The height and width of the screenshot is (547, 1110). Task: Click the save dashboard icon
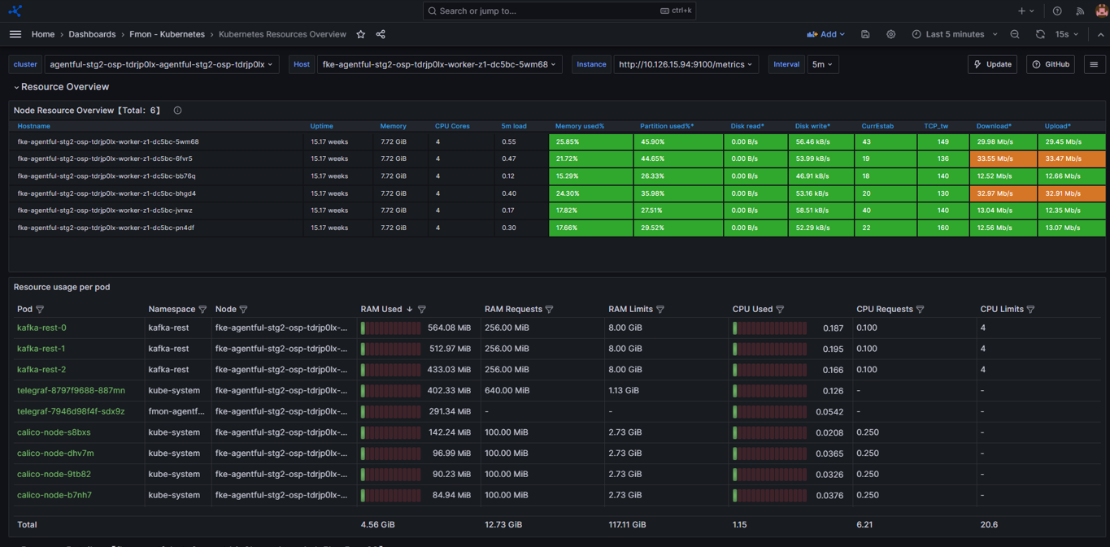click(x=865, y=34)
